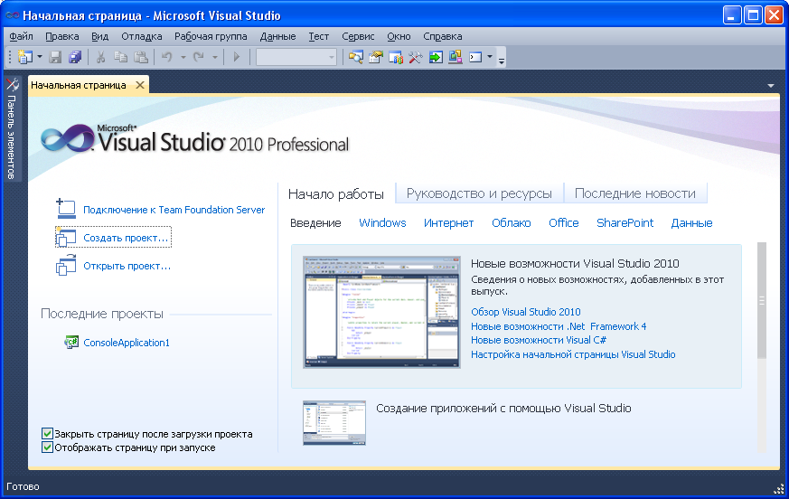Click the C# icon beside ConsoleApplication1
The image size is (789, 499).
[71, 343]
